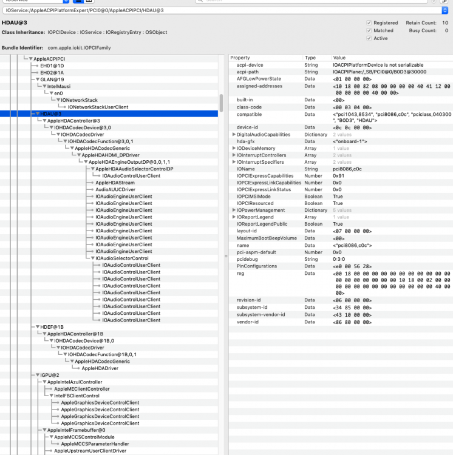Viewport: 453px width, 455px height.
Task: Collapse AppleHDAHDMI_DPDriver triangle
Action: coord(79,155)
